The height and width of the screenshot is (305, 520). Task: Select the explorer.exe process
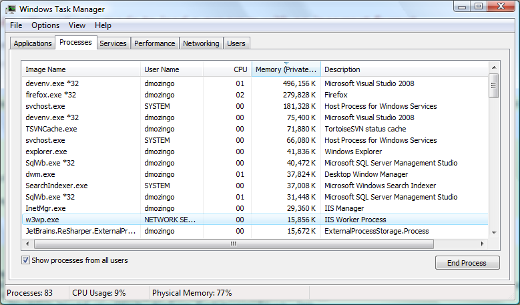click(x=255, y=151)
